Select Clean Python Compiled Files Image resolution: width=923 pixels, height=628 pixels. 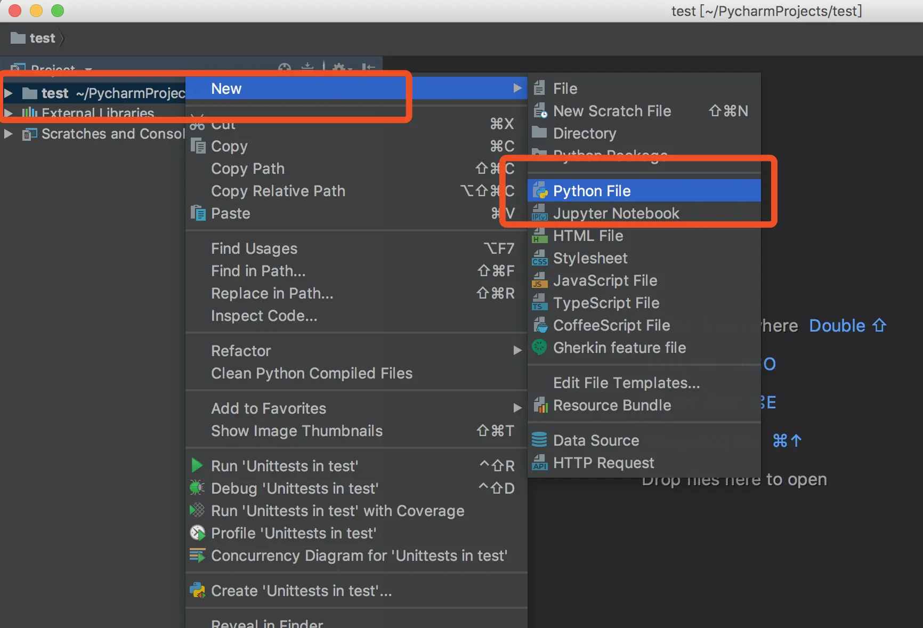click(356, 373)
